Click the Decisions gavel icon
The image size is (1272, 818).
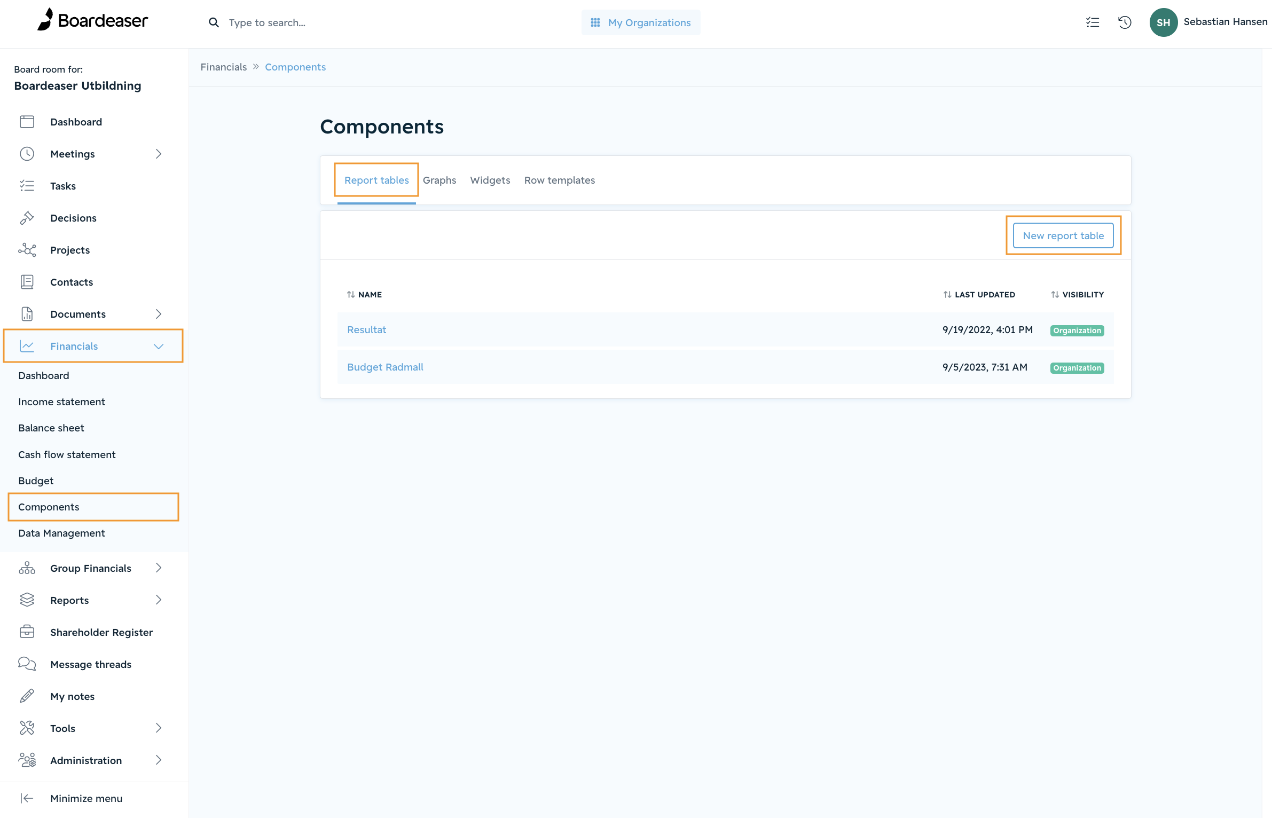coord(27,218)
